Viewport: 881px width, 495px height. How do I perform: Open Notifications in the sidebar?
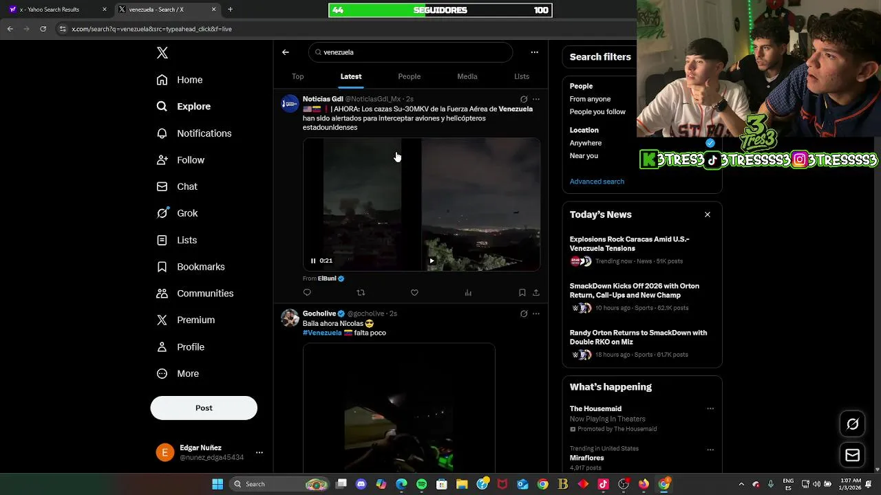pyautogui.click(x=193, y=133)
